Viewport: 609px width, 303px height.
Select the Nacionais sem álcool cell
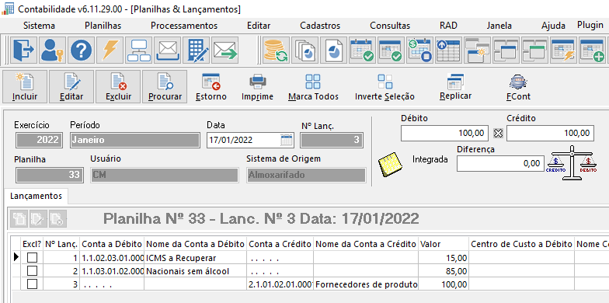196,271
